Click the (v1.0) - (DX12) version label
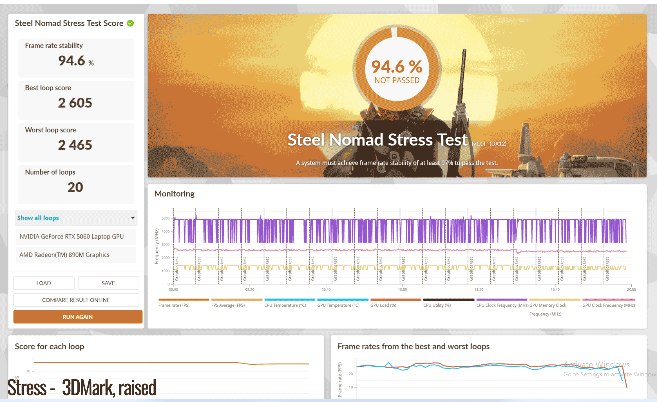 click(x=489, y=143)
